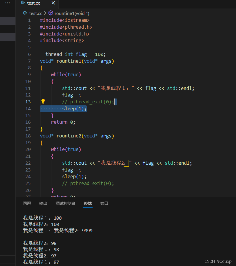Click the C++ file icon in the breadcrumb bar
This screenshot has height=266, width=236.
pyautogui.click(x=25, y=13)
